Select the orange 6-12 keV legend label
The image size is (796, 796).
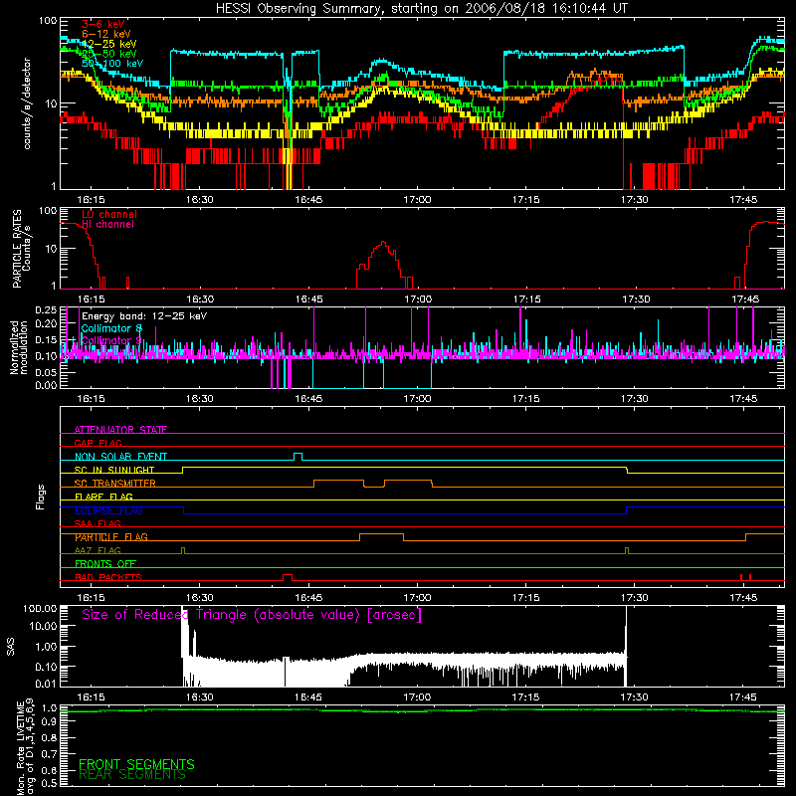(106, 34)
